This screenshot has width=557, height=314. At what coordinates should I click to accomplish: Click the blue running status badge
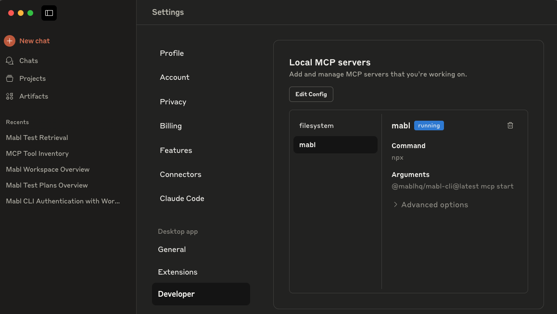429,125
